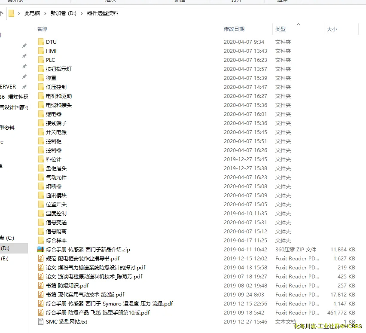
Task: Click the folder icon in the address bar
Action: click(x=11, y=13)
